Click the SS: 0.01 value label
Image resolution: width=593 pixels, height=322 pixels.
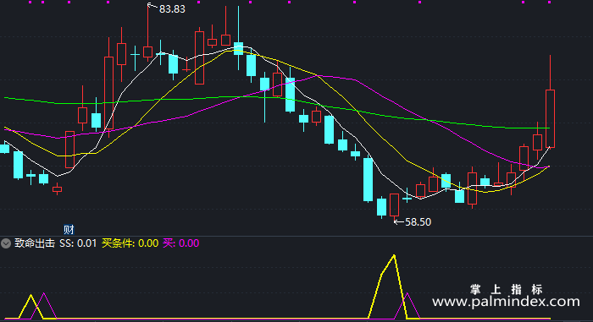coord(78,243)
